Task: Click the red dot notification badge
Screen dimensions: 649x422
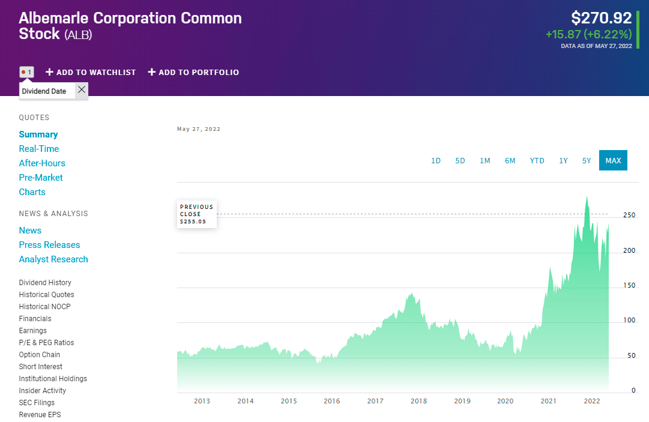Action: (26, 72)
